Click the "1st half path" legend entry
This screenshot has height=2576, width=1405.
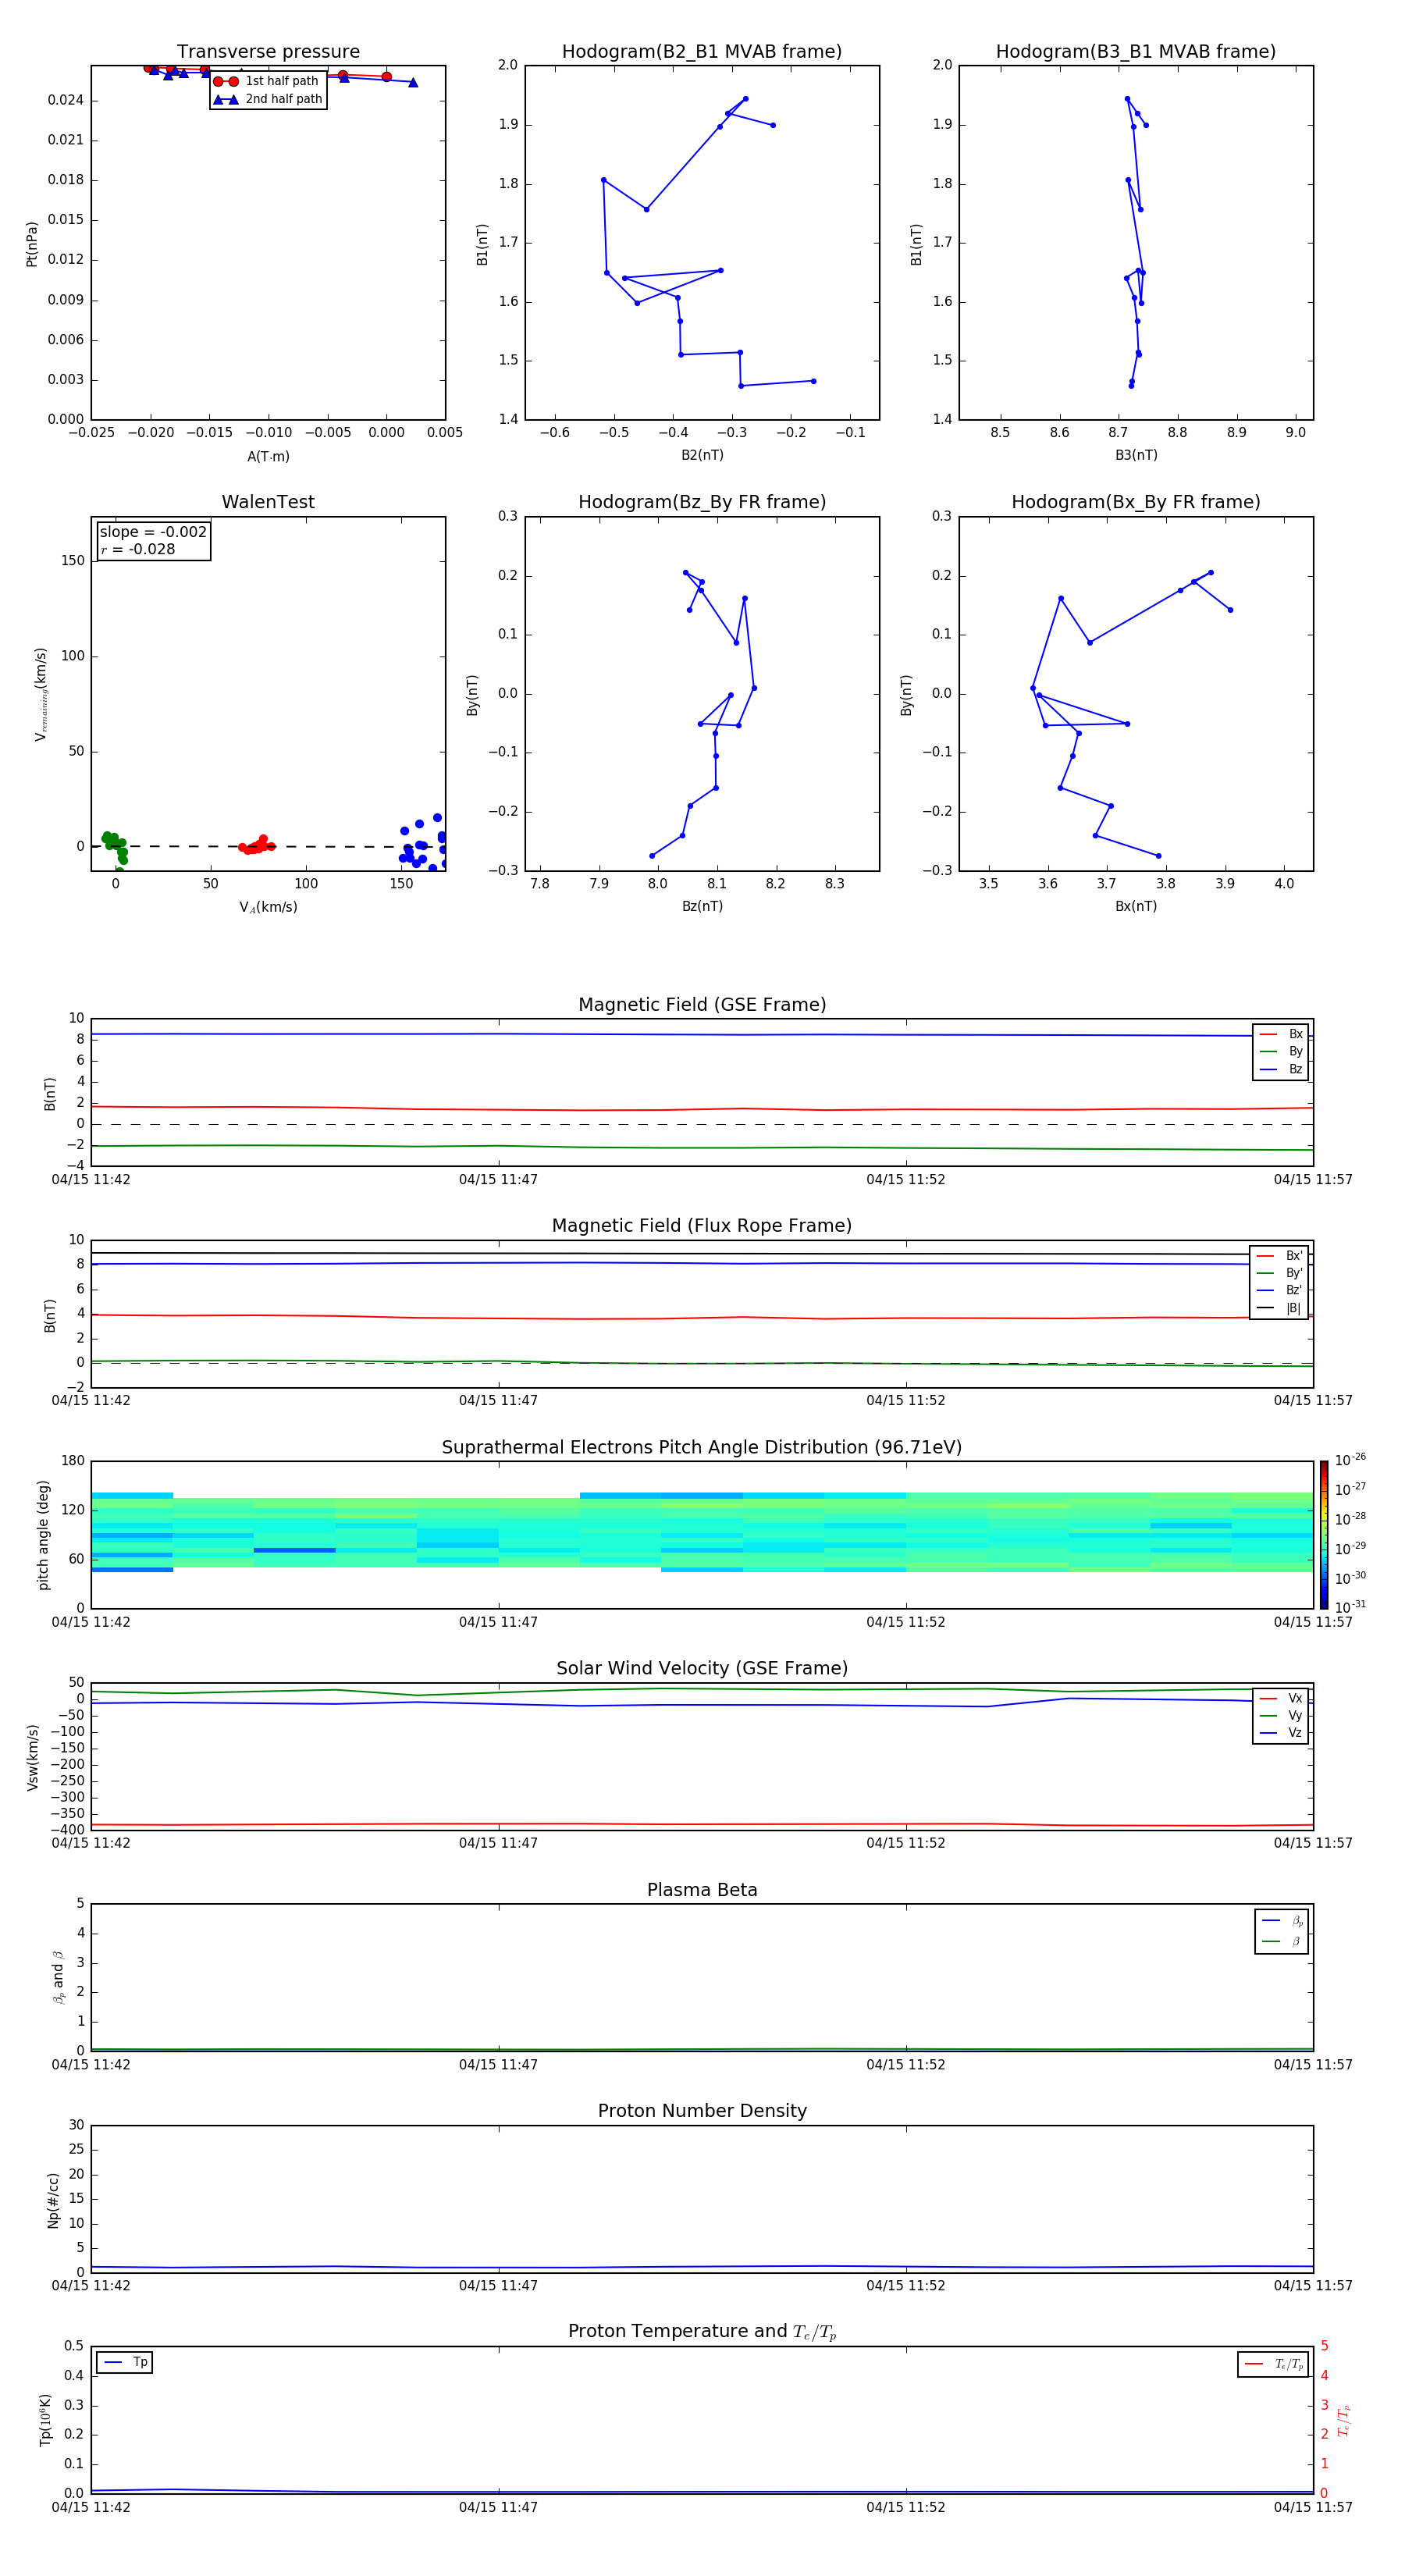(x=267, y=81)
